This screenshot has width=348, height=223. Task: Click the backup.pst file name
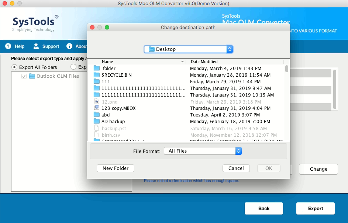coord(114,128)
